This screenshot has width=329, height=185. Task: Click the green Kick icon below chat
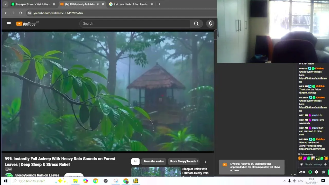(310, 172)
